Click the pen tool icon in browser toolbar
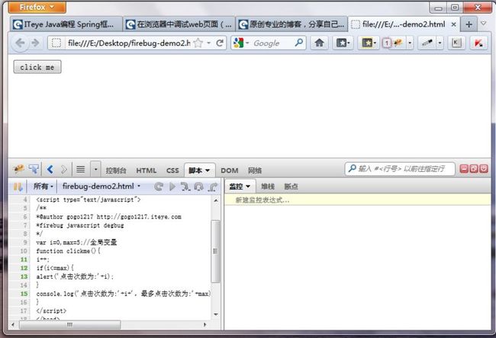The image size is (496, 338). point(427,43)
